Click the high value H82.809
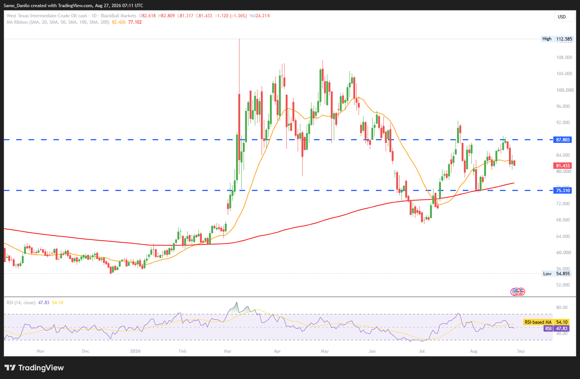 tap(167, 16)
